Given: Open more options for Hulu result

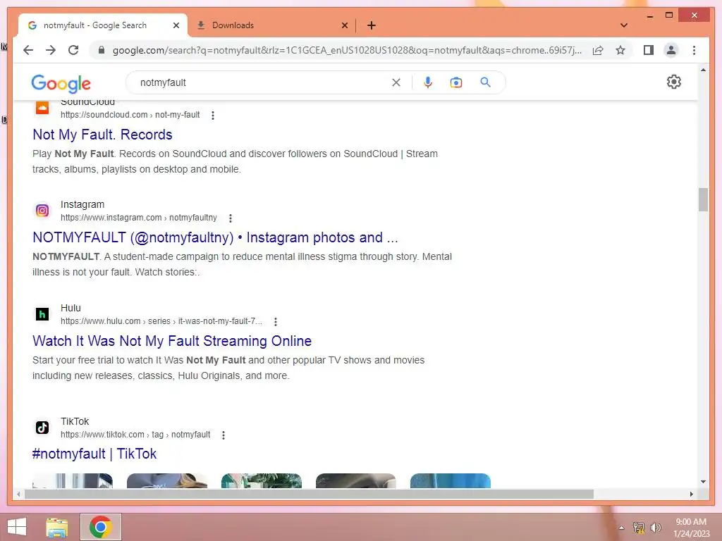Looking at the screenshot, I should pos(276,321).
